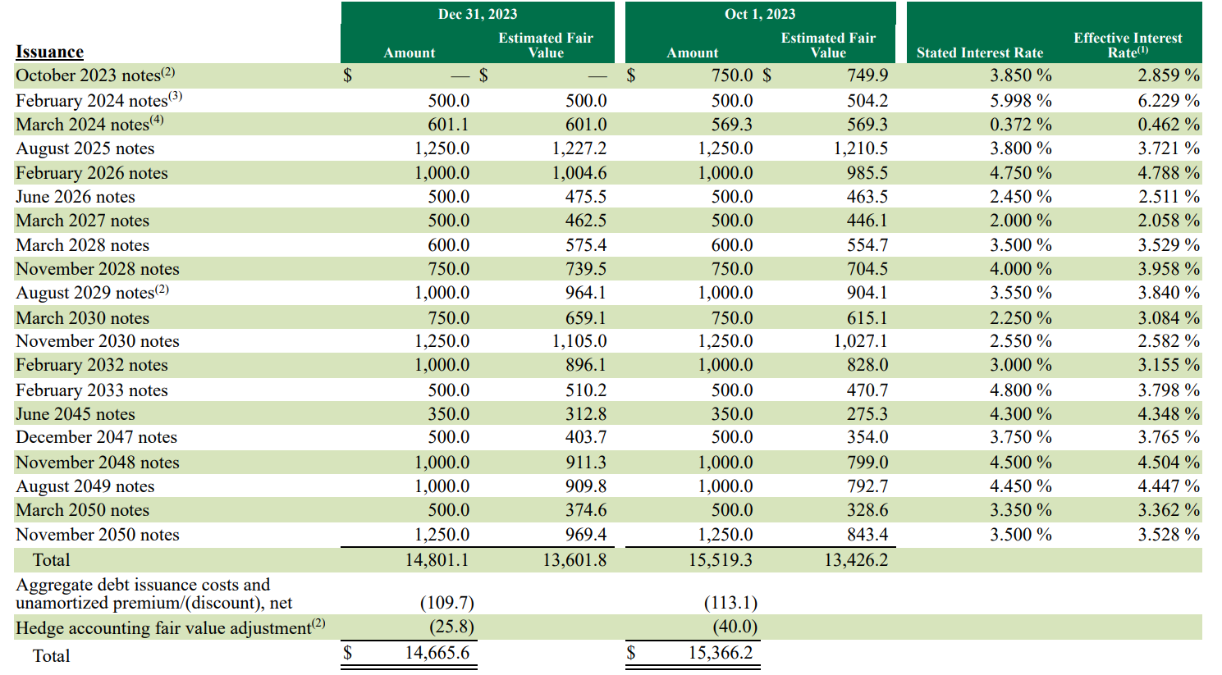Click the 'March 2028 notes' row label

pos(82,245)
